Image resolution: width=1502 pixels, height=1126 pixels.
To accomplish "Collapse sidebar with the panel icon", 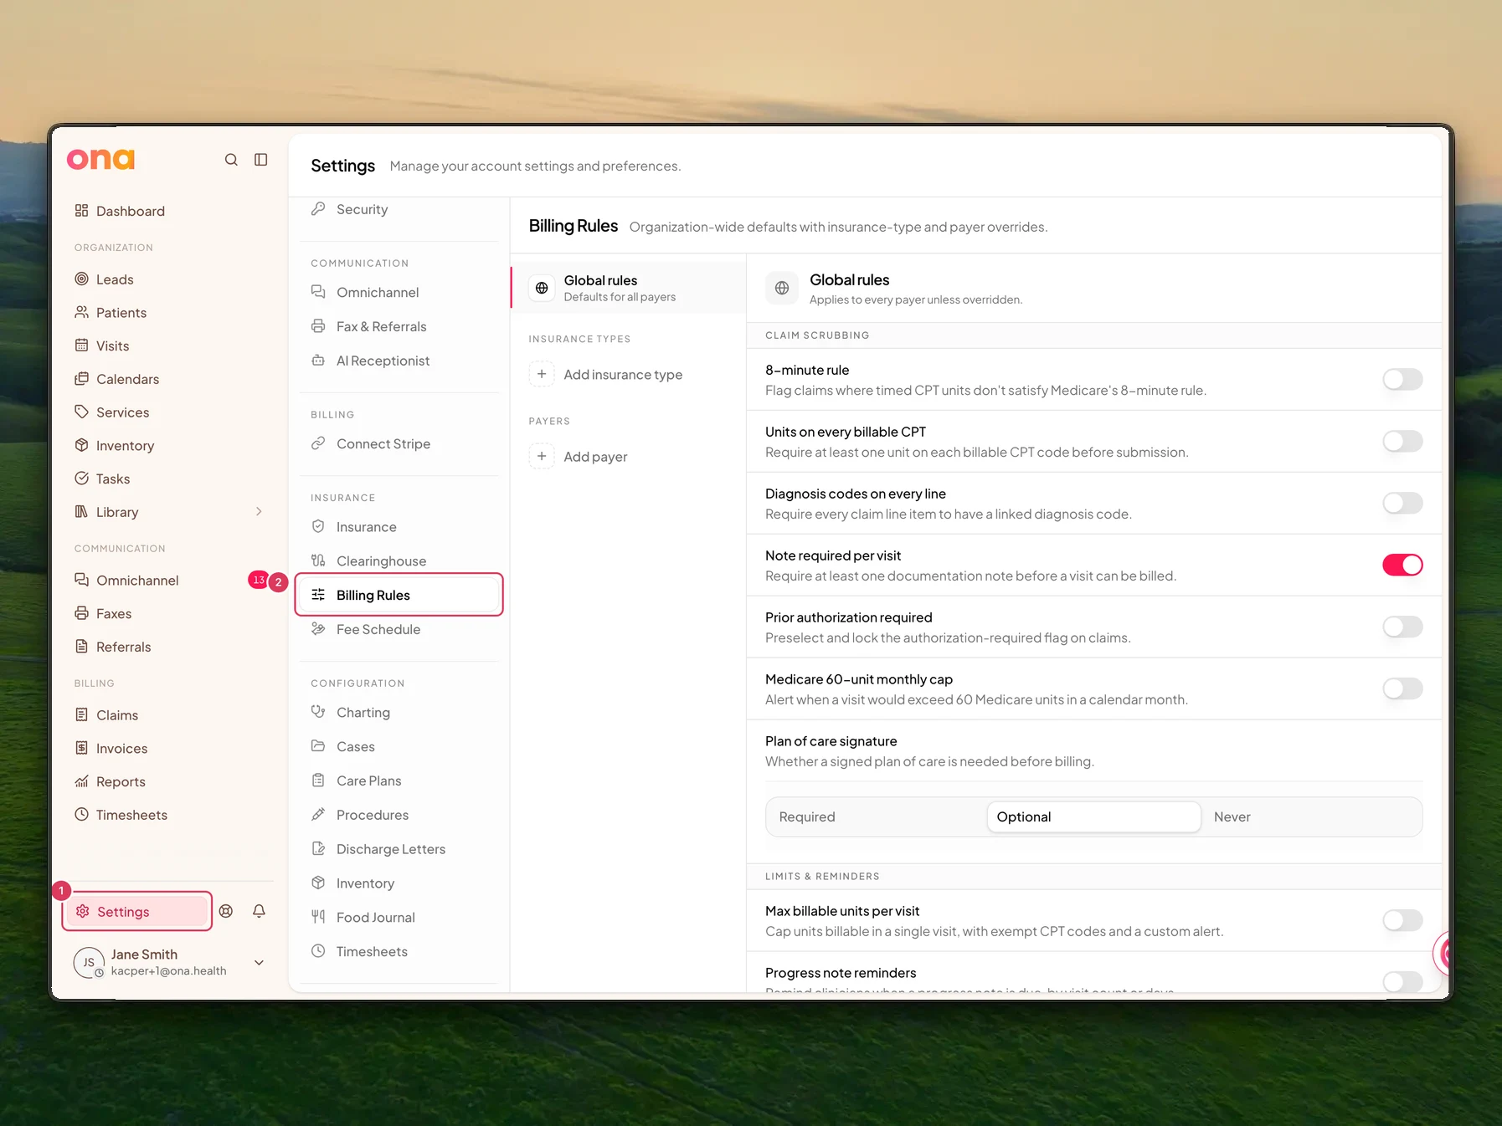I will coord(261,160).
